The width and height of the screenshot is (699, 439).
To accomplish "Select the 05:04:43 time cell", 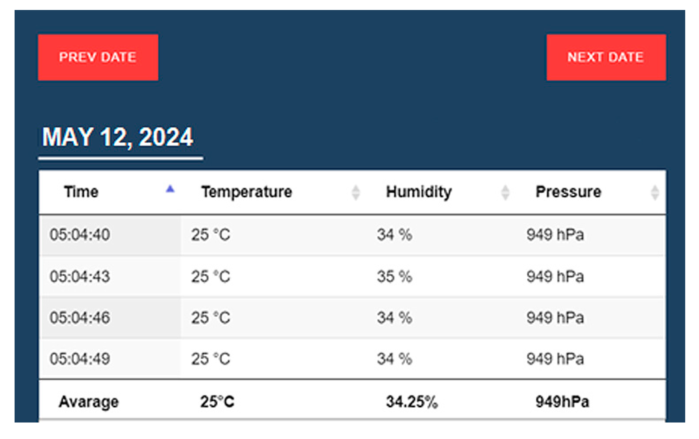I will (x=80, y=277).
